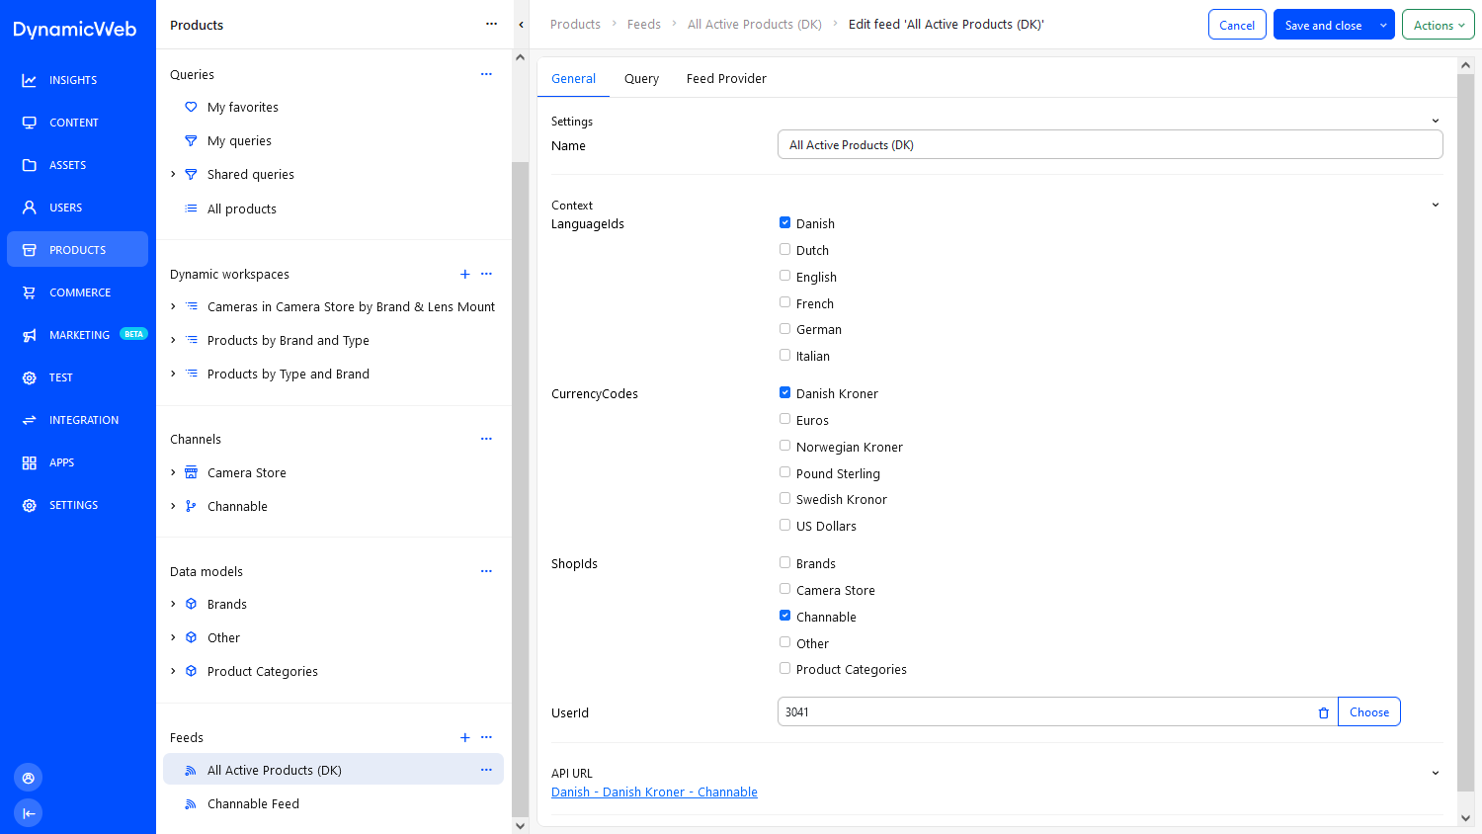This screenshot has width=1482, height=834.
Task: Open the Save and close dropdown arrow
Action: pyautogui.click(x=1383, y=25)
